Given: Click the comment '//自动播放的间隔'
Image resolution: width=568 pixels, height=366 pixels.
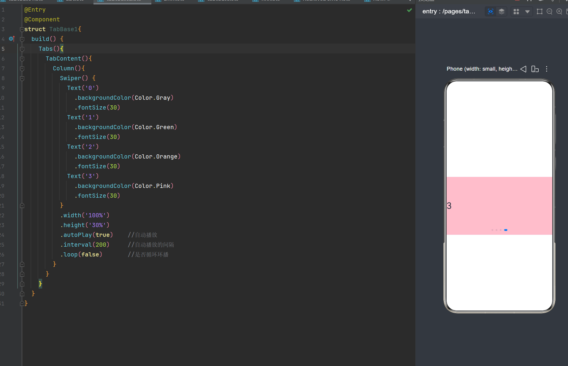Looking at the screenshot, I should coord(151,245).
